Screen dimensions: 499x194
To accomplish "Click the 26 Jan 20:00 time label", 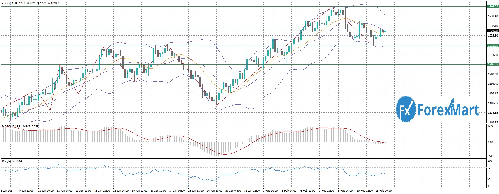I will 214,191.
